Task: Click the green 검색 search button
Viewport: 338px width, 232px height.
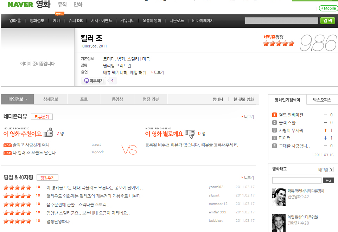Action: pos(327,20)
